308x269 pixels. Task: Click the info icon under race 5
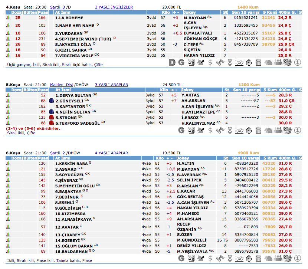[297, 130]
